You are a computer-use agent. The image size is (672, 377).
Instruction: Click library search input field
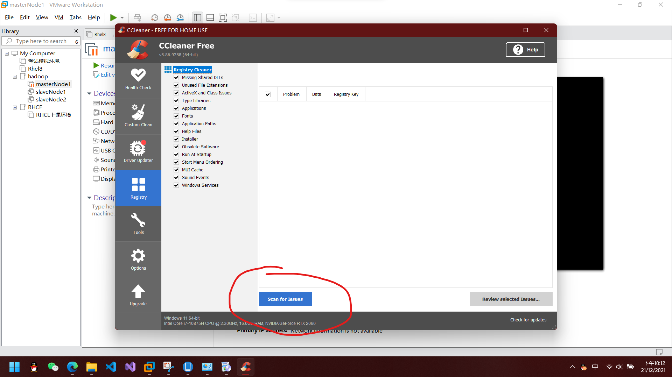coord(41,41)
